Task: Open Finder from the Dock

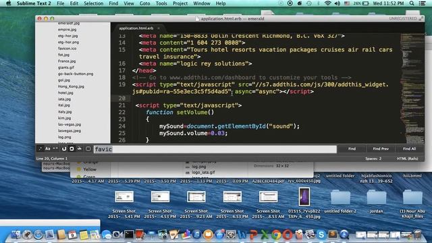Action: pos(16,234)
